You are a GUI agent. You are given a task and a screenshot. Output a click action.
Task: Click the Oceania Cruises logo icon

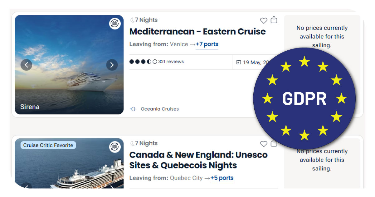point(133,109)
